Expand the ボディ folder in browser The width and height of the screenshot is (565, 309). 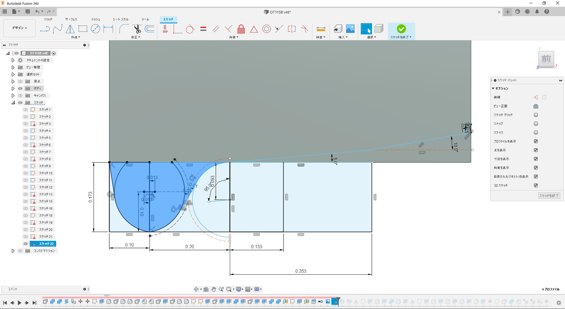13,89
